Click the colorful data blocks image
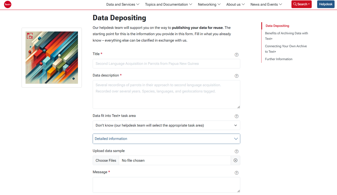This screenshot has height=195, width=337. (52, 58)
